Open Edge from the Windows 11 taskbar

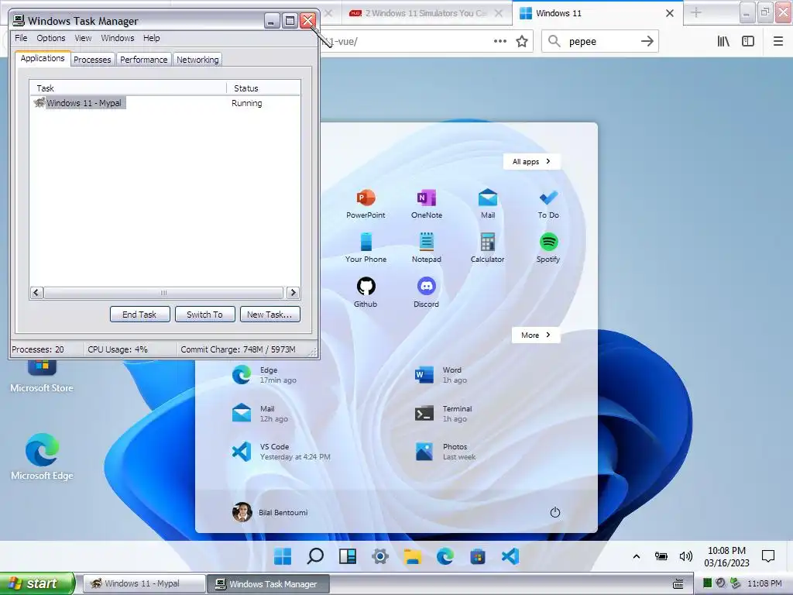445,556
